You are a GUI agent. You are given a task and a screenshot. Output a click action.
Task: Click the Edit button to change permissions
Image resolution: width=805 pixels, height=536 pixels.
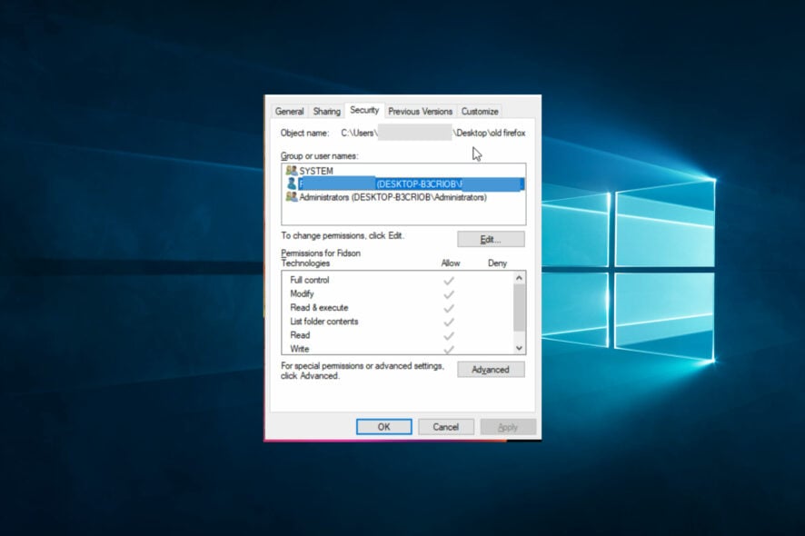pos(491,240)
